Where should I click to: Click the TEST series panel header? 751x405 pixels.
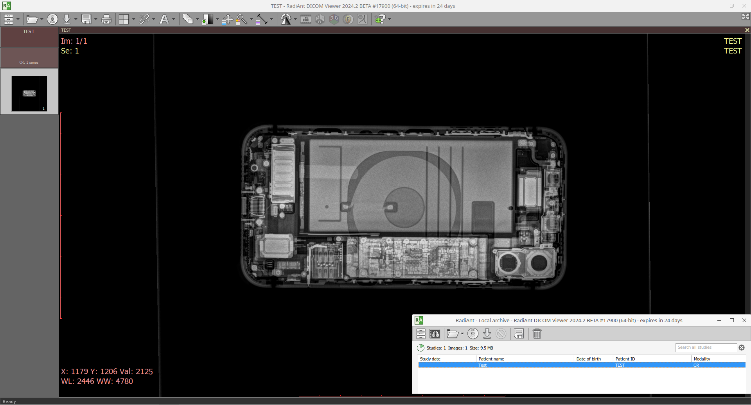[x=29, y=32]
